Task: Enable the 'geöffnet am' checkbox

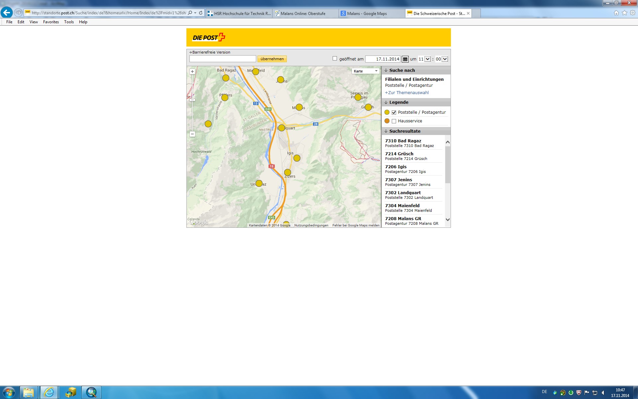Action: pyautogui.click(x=335, y=59)
